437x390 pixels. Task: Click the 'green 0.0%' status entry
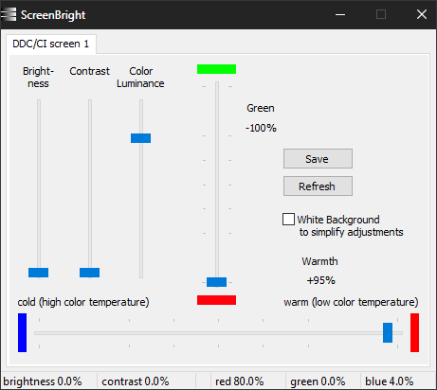click(x=318, y=381)
